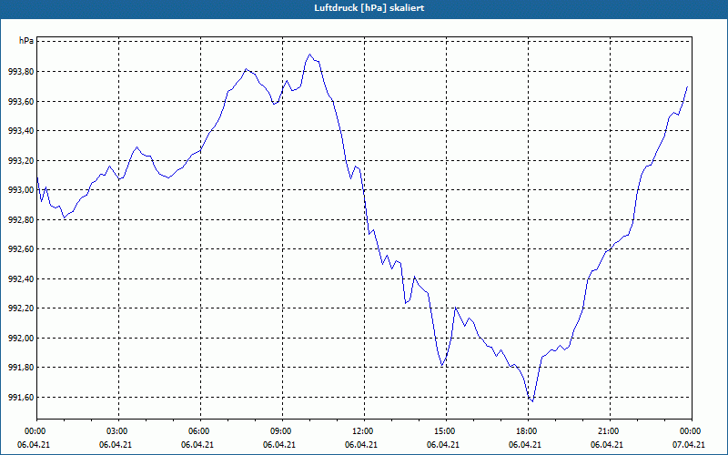728x455 pixels.
Task: Select the 993,00 y-axis value
Action: click(21, 190)
